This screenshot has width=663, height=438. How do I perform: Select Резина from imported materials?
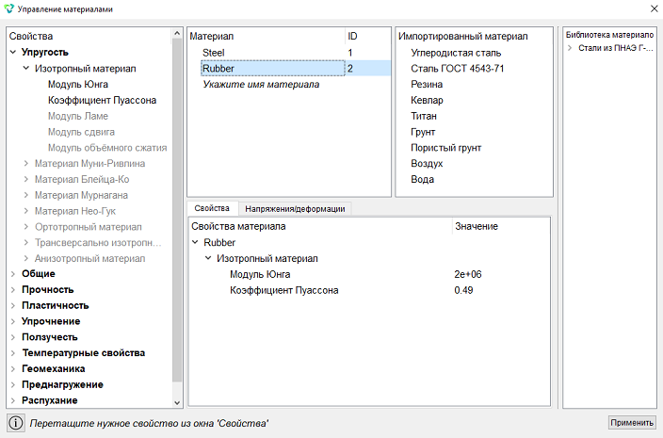[x=427, y=84]
